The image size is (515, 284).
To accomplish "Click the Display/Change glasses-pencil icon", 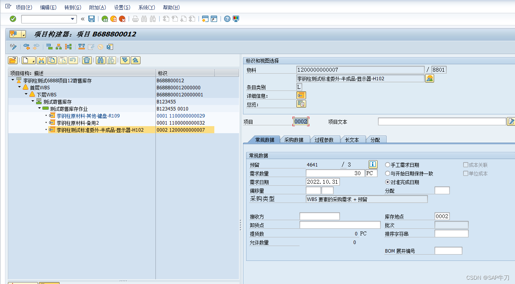I will pyautogui.click(x=13, y=47).
